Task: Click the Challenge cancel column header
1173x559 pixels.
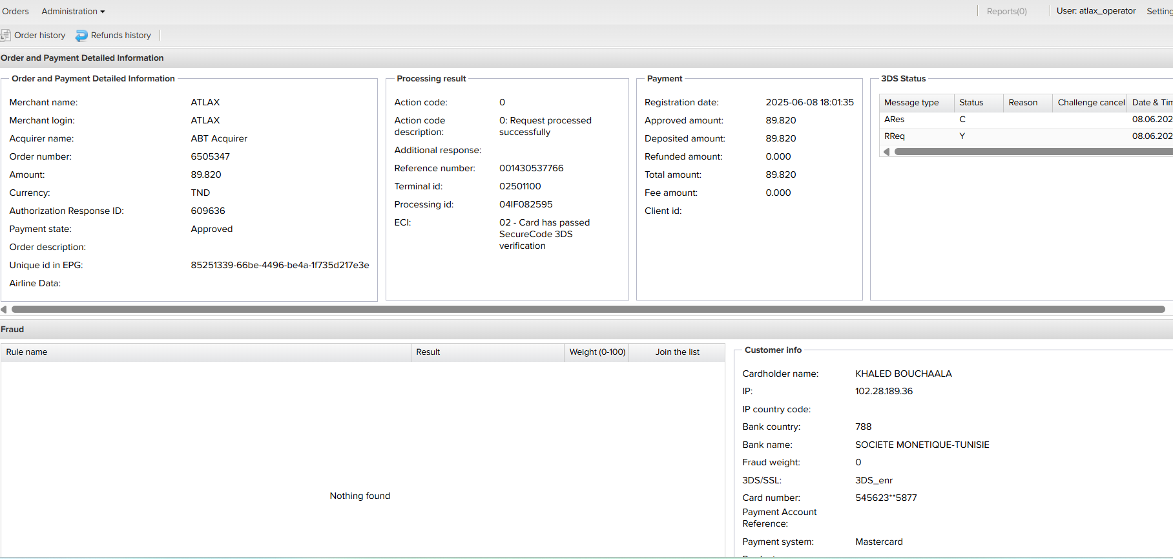Action: 1090,103
